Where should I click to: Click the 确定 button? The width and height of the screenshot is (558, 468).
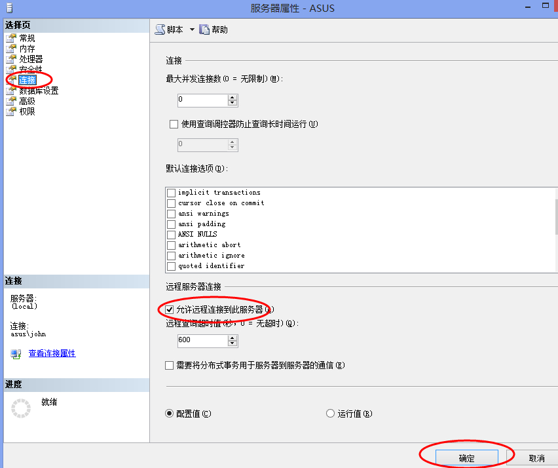pyautogui.click(x=466, y=458)
